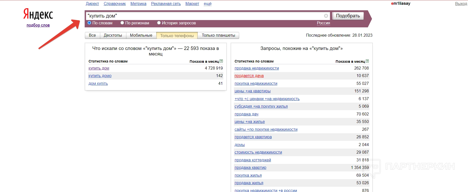Click help icon in left statistics header
The height and width of the screenshot is (192, 468).
pyautogui.click(x=221, y=61)
